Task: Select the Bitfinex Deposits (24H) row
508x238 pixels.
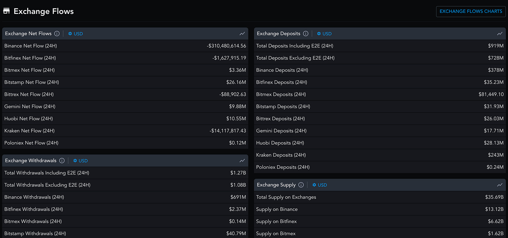Action: tap(380, 82)
